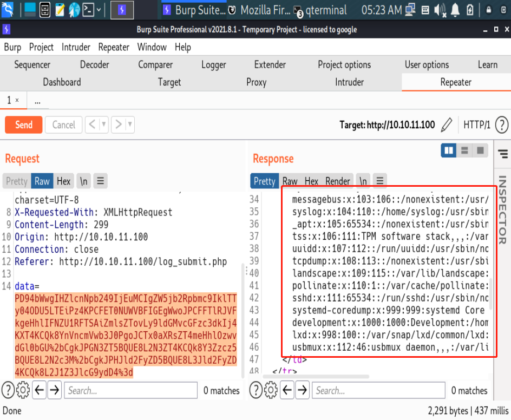Switch to the Proxy tab
Viewport: 511px width, 420px height.
pyautogui.click(x=257, y=82)
